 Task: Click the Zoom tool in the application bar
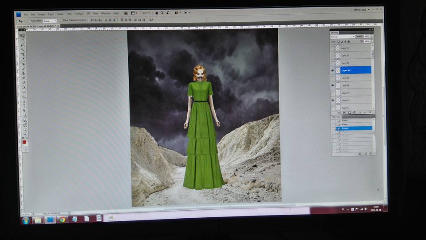[162, 13]
